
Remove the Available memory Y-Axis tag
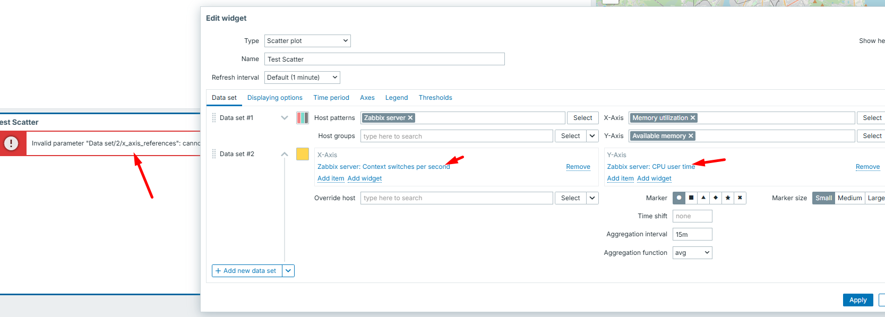point(691,136)
